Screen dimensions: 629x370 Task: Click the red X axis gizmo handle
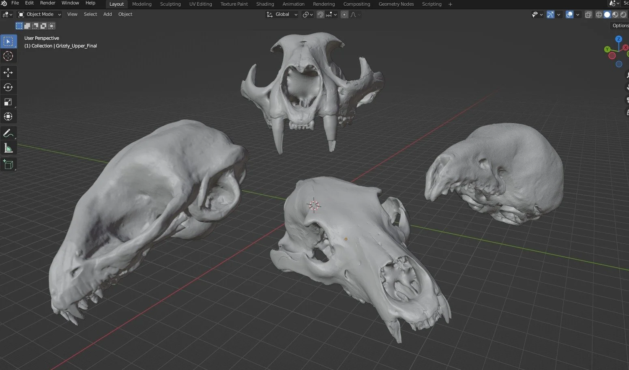point(625,47)
